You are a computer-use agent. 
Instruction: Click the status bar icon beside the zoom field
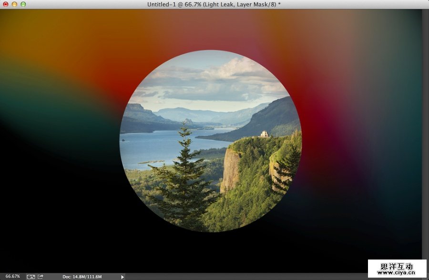(x=31, y=277)
